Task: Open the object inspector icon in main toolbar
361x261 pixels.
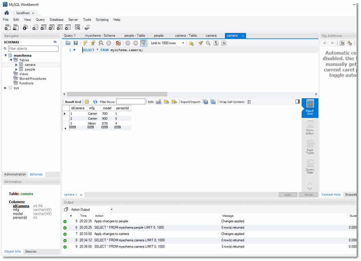Action: coord(25,27)
